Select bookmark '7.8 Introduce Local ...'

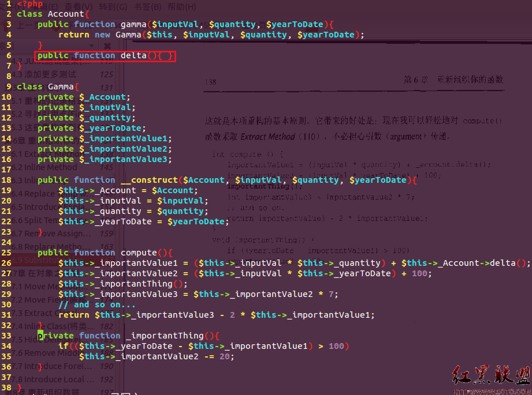63,379
